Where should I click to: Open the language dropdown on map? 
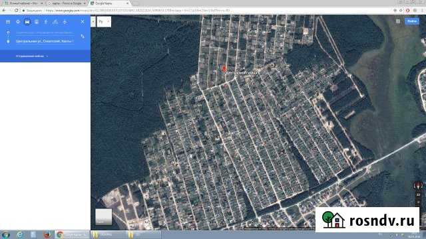pyautogui.click(x=104, y=22)
